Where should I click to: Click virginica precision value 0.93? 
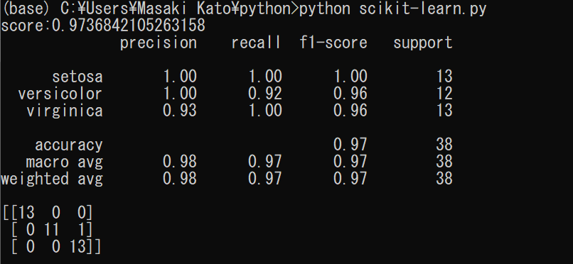click(x=180, y=111)
